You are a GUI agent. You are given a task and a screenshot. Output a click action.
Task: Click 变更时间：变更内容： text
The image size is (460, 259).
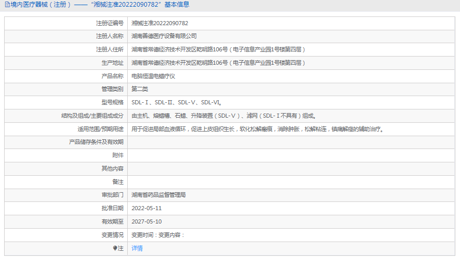[x=158, y=235]
